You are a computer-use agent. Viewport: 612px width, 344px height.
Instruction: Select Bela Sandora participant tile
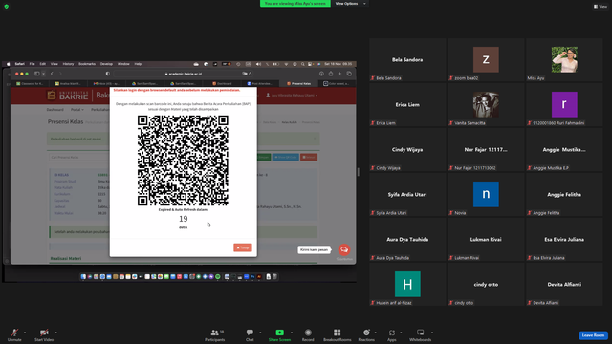click(x=407, y=59)
